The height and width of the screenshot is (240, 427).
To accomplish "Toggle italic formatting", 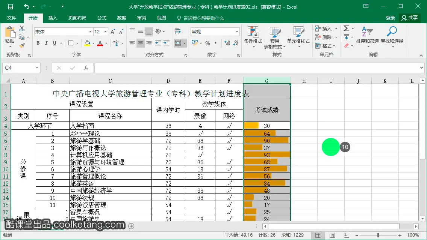I will [46, 43].
